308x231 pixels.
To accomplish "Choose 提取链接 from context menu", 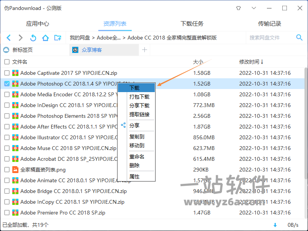I will tap(139, 114).
